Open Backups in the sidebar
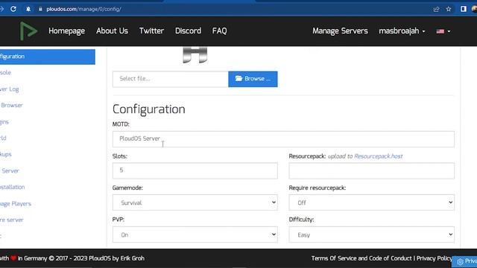Screen dimensions: 477x268 click(x=6, y=154)
